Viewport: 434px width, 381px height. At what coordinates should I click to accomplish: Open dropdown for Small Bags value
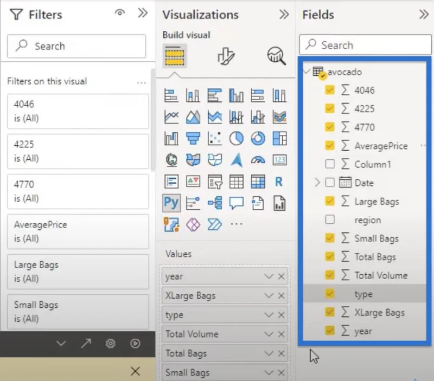(x=269, y=373)
